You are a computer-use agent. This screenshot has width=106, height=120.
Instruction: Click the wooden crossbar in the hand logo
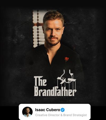click(67, 79)
